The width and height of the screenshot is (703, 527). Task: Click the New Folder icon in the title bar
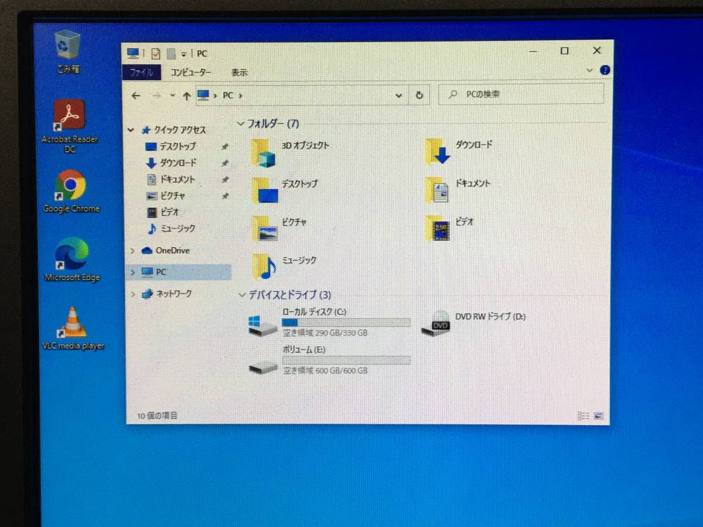click(171, 54)
